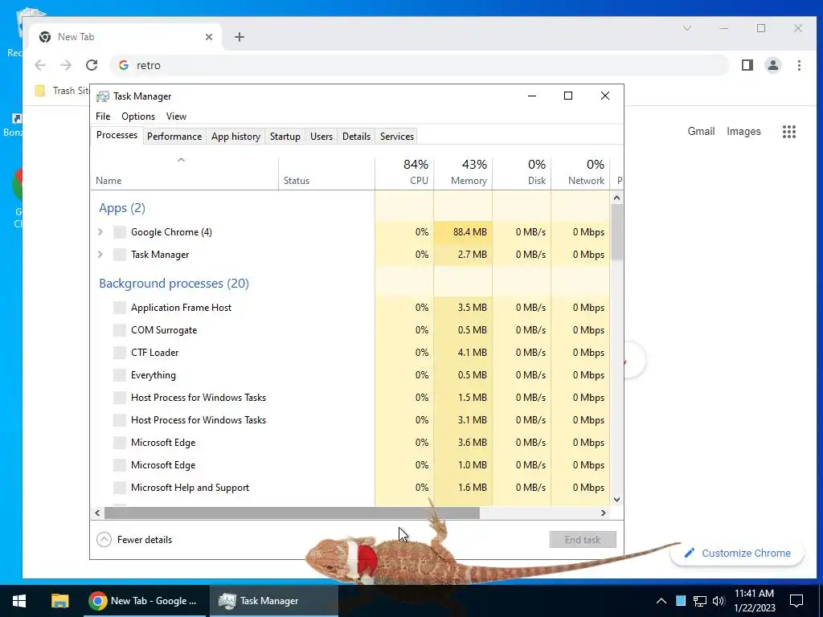Screen dimensions: 823x617
Task: Sort by the Memory column header
Action: point(463,174)
